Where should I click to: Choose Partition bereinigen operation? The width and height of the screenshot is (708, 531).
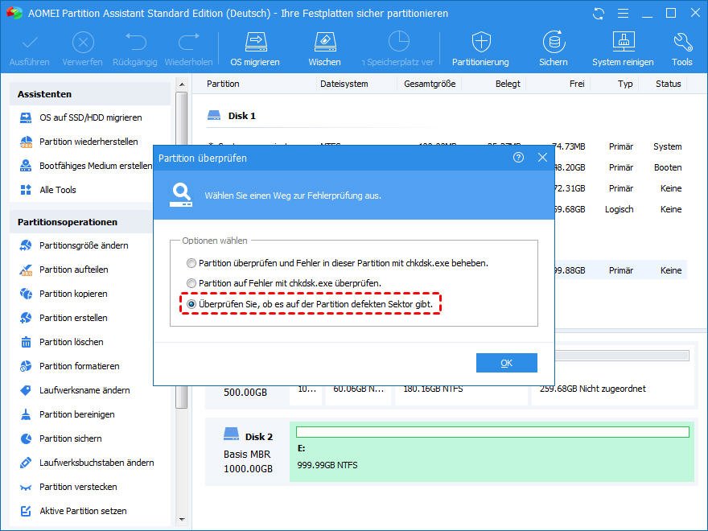(x=68, y=414)
